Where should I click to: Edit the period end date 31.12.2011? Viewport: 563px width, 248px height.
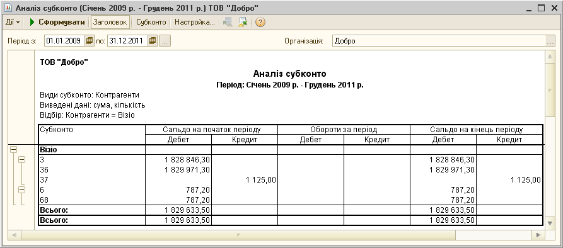pos(128,41)
